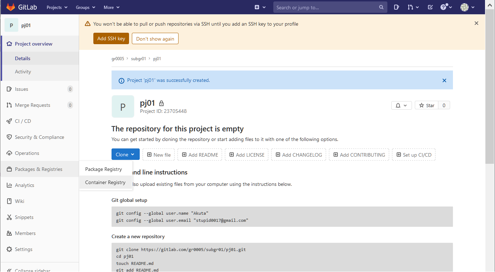Open Project overview in sidebar
The image size is (495, 272).
[x=40, y=44]
